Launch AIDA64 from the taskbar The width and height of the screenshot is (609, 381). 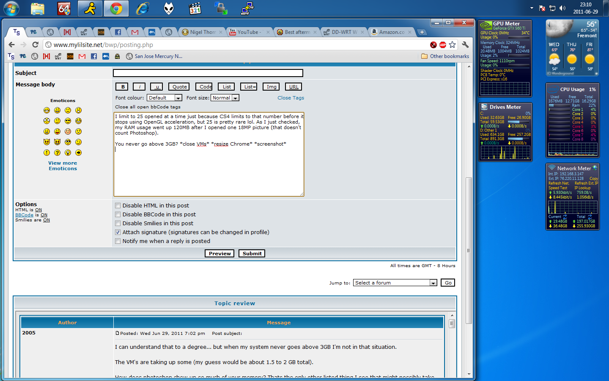64,8
